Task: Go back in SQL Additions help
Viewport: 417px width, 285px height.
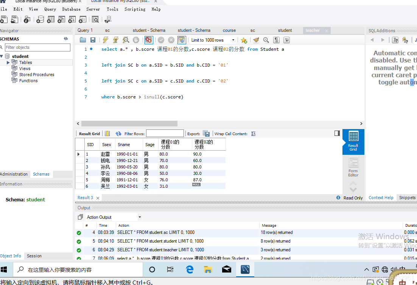Action: 372,40
